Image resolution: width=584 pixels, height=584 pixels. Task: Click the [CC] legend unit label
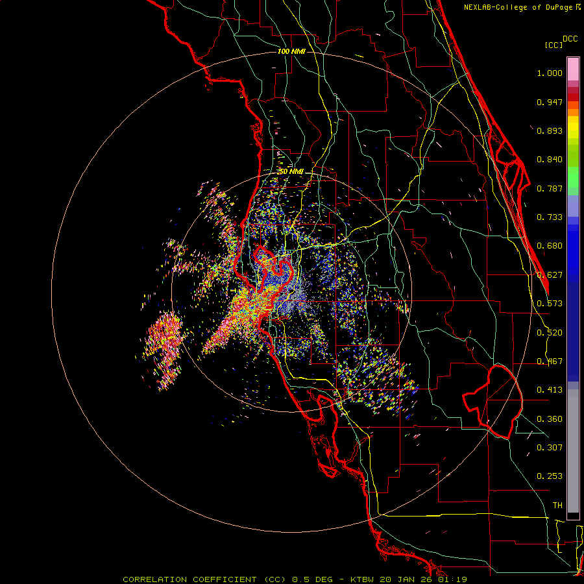click(554, 45)
